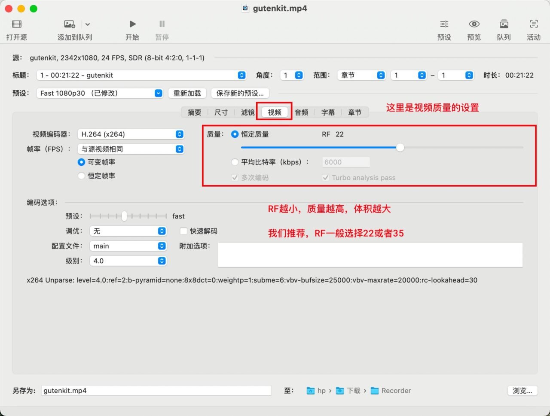Click the Save As filename field gutenkit.mp4
Image resolution: width=550 pixels, height=416 pixels.
156,391
